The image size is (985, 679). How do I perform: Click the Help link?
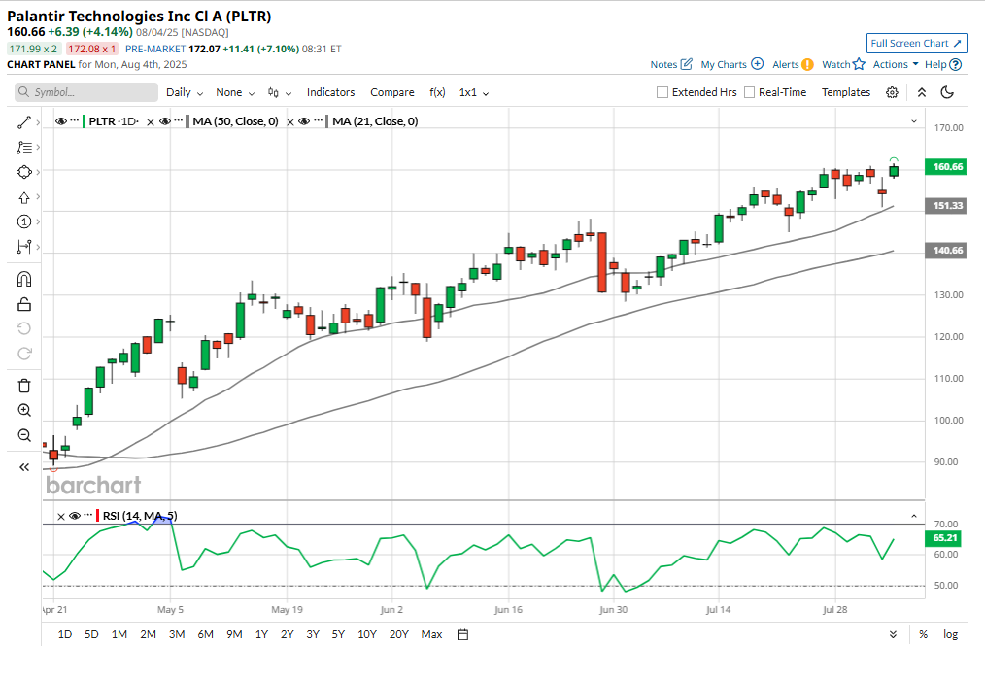tap(935, 64)
